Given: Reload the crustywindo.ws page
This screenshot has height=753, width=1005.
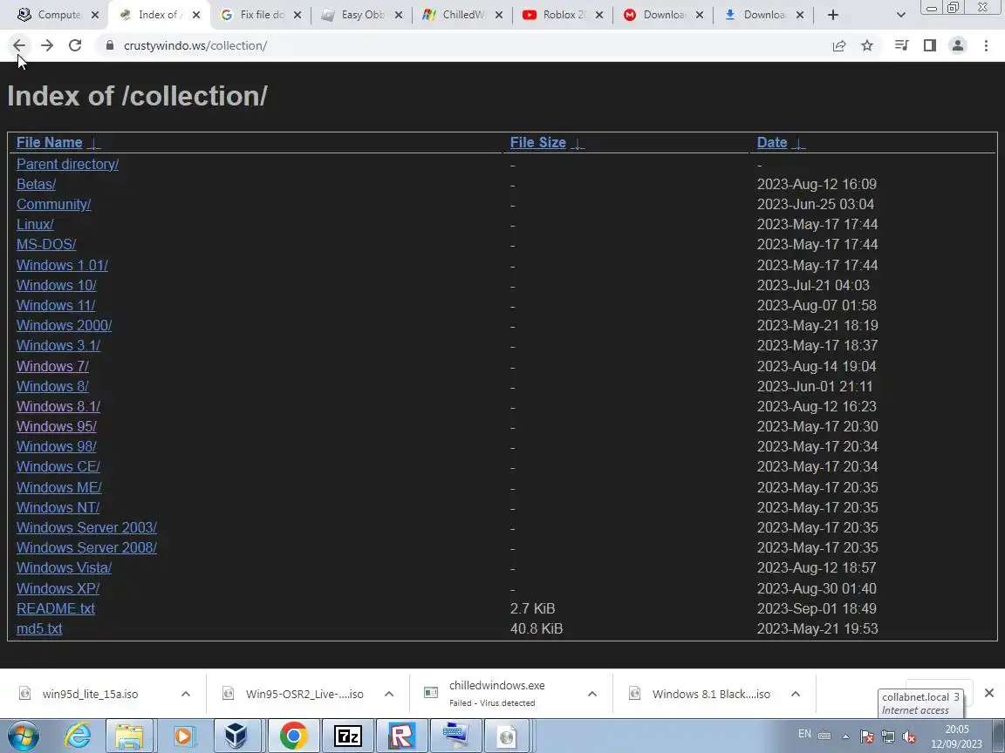Looking at the screenshot, I should (x=75, y=45).
